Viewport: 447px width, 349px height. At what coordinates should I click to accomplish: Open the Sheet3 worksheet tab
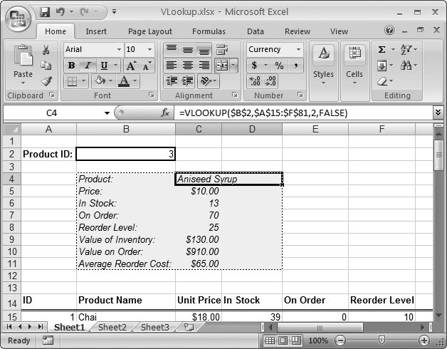[154, 327]
